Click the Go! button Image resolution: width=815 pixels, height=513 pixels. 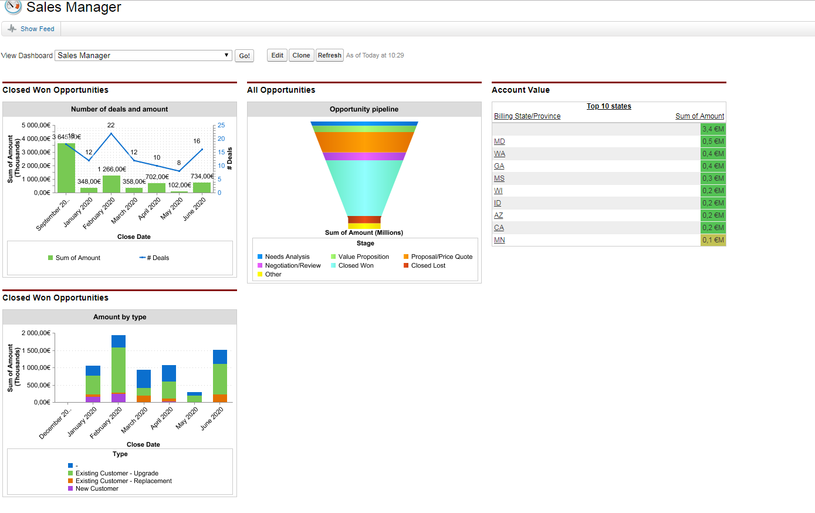245,56
